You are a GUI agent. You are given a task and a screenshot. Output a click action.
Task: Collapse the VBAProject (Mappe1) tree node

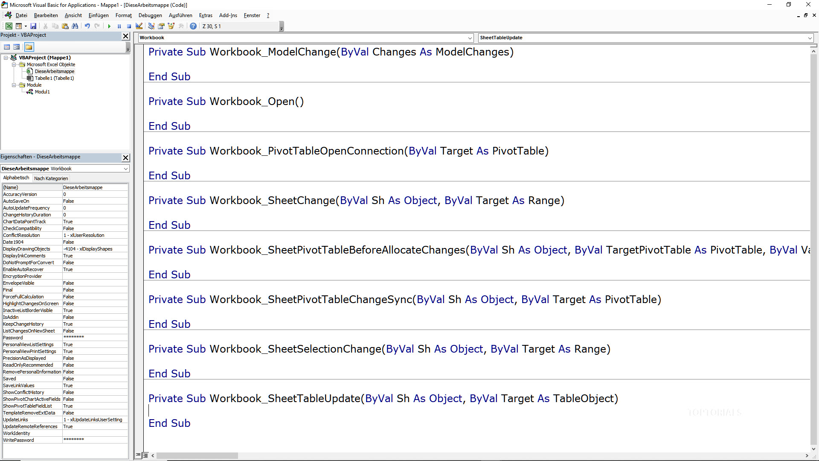[6, 58]
